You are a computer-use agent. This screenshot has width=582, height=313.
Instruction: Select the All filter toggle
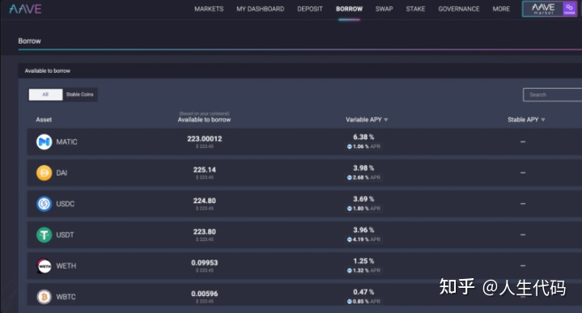tap(45, 95)
